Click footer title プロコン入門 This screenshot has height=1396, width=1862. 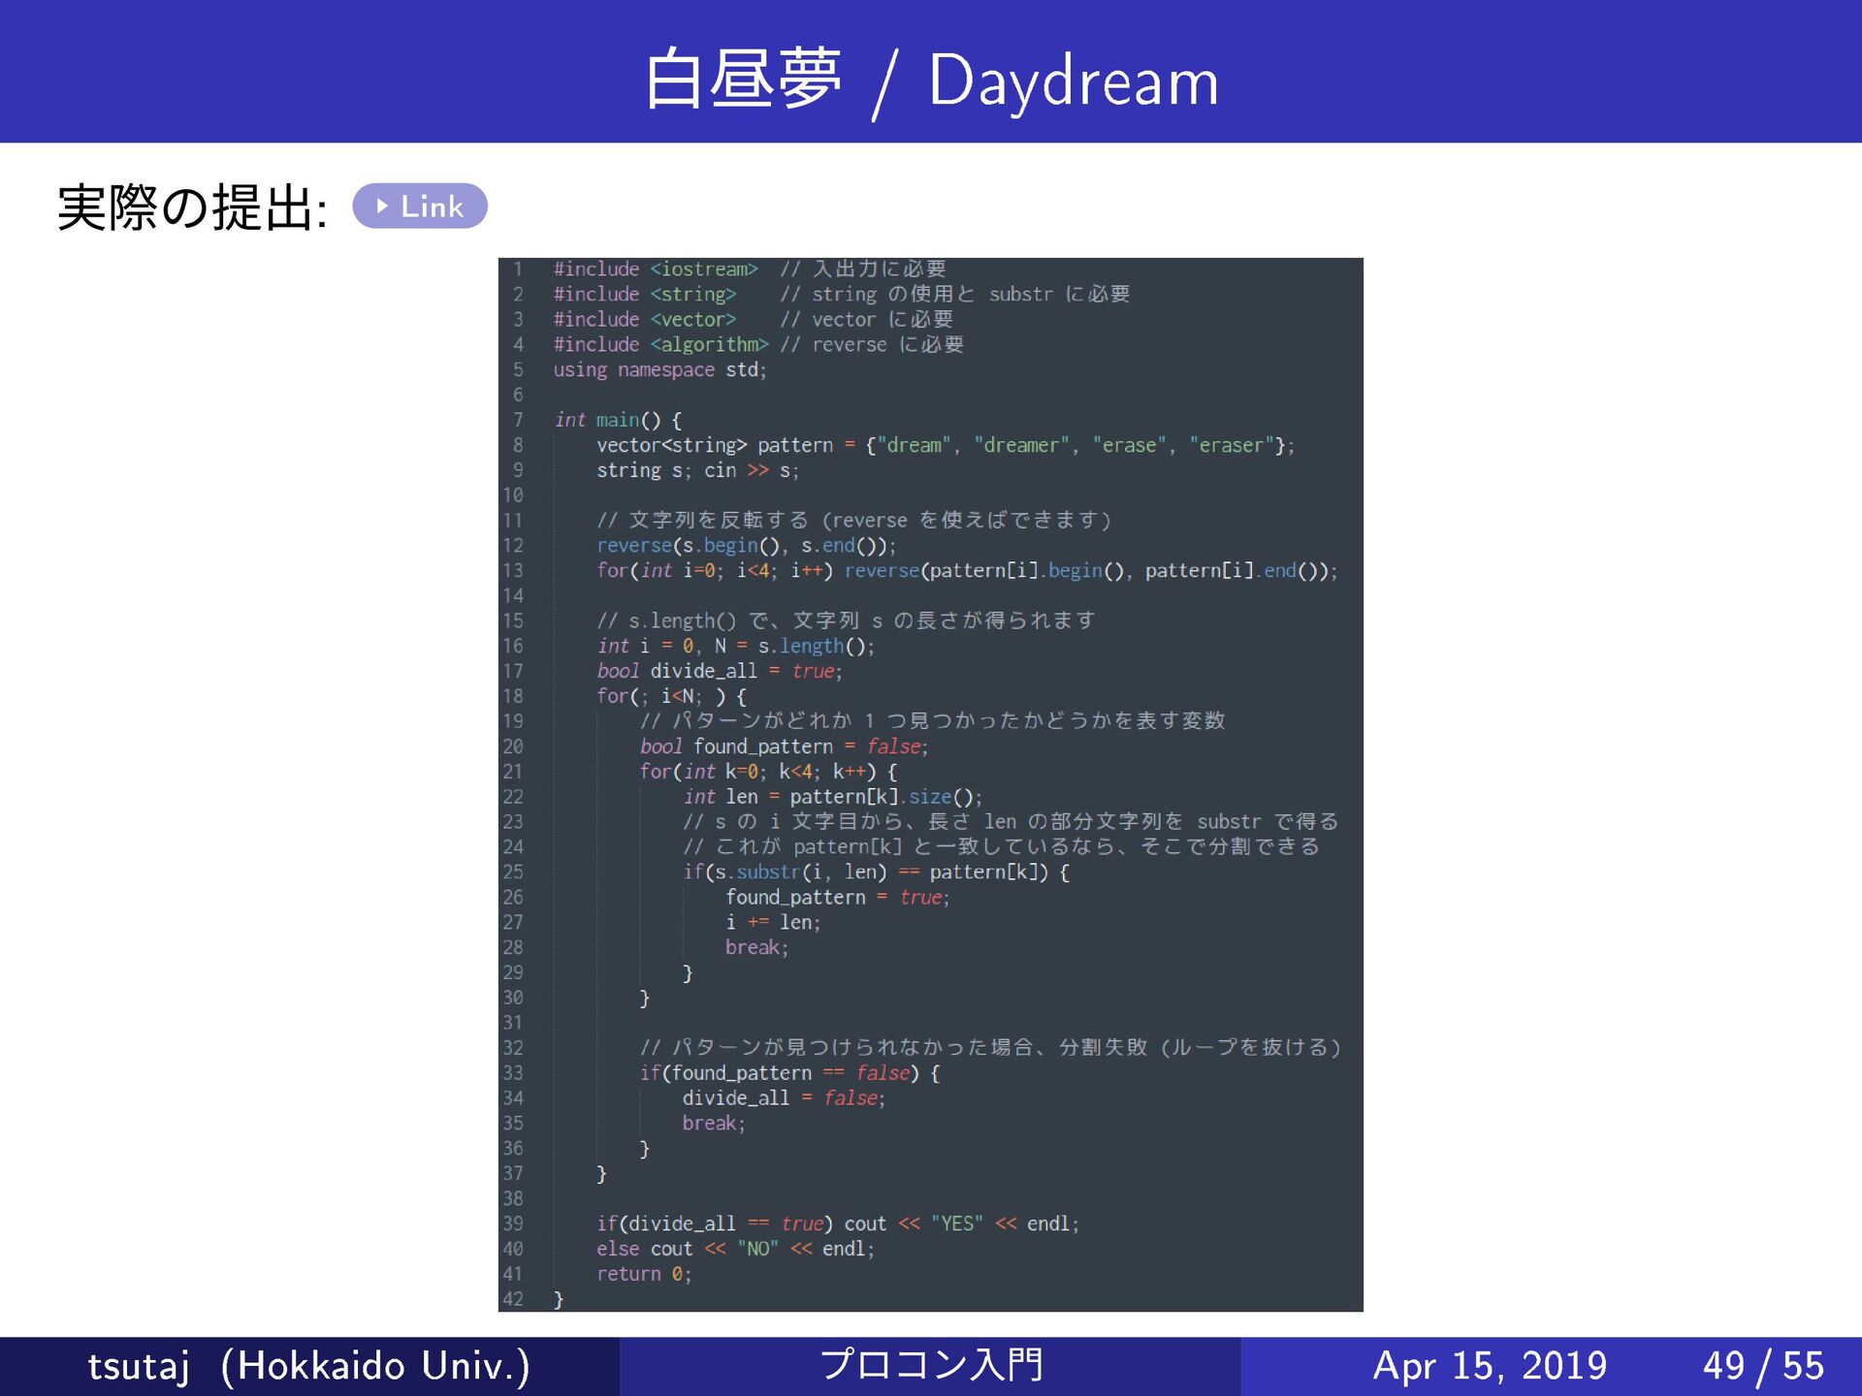930,1365
